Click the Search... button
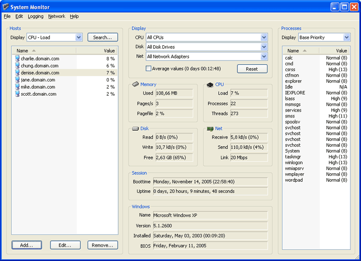Screen dimensions: 361x261 tap(102, 37)
